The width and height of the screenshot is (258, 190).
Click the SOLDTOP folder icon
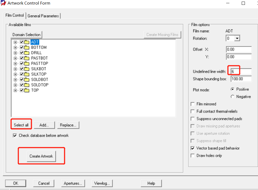[27, 85]
